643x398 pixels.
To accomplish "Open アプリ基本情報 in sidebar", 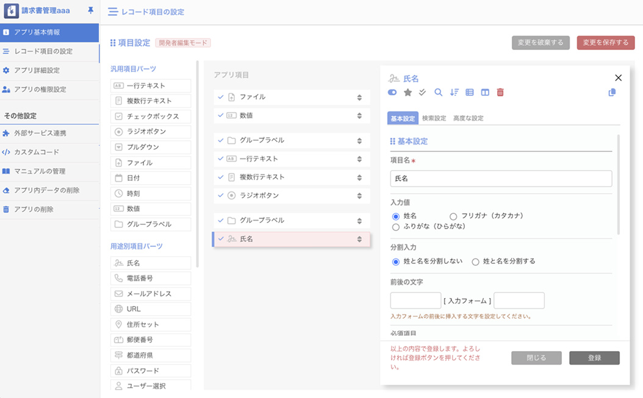I will (49, 32).
